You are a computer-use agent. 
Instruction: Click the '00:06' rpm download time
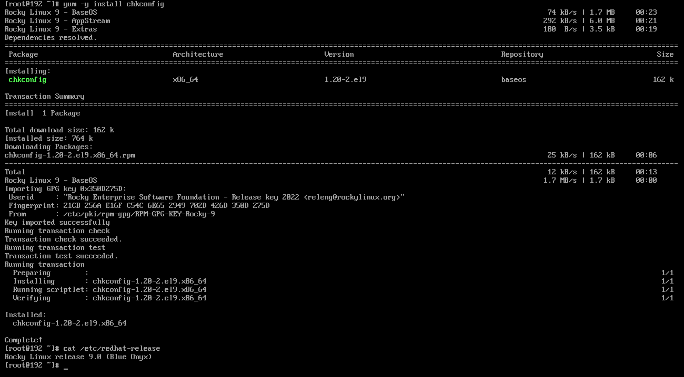pos(646,155)
